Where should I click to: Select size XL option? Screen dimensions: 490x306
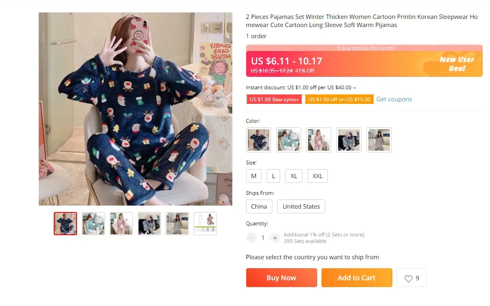294,176
